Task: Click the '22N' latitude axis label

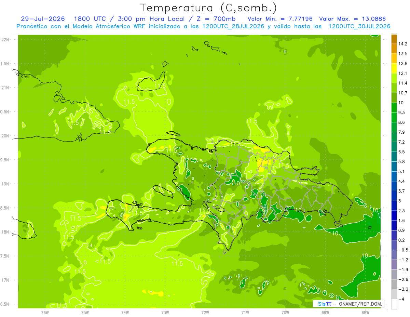Action: pos(6,40)
